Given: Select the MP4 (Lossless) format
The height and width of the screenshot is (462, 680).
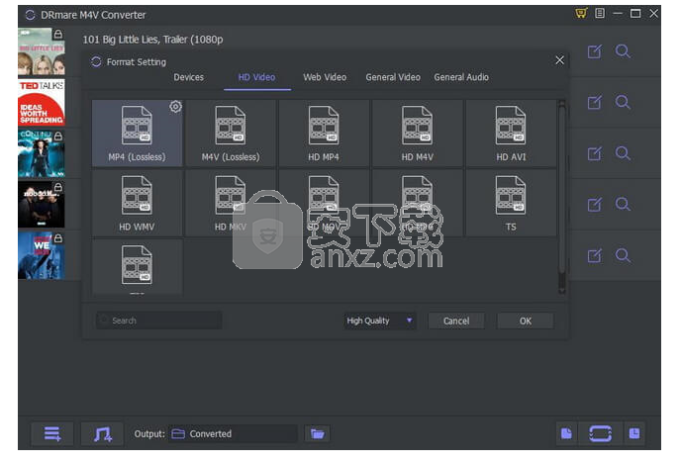Looking at the screenshot, I should (137, 133).
